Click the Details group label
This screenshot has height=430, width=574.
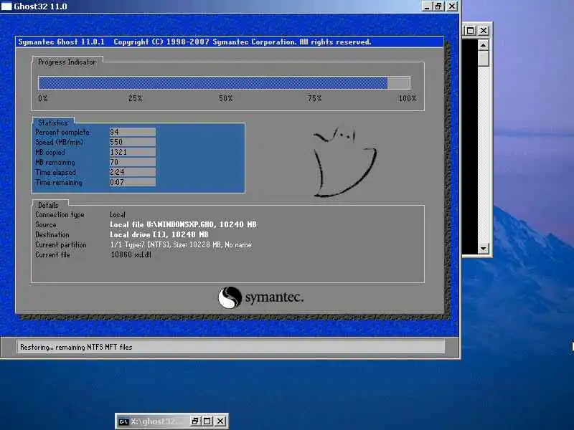coord(48,205)
